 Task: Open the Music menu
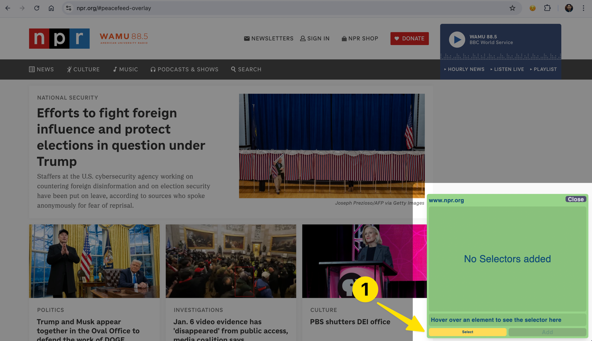[x=125, y=69]
